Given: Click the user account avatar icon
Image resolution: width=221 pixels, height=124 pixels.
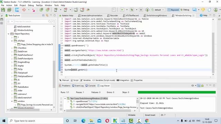Looking at the screenshot, I should [215, 10].
